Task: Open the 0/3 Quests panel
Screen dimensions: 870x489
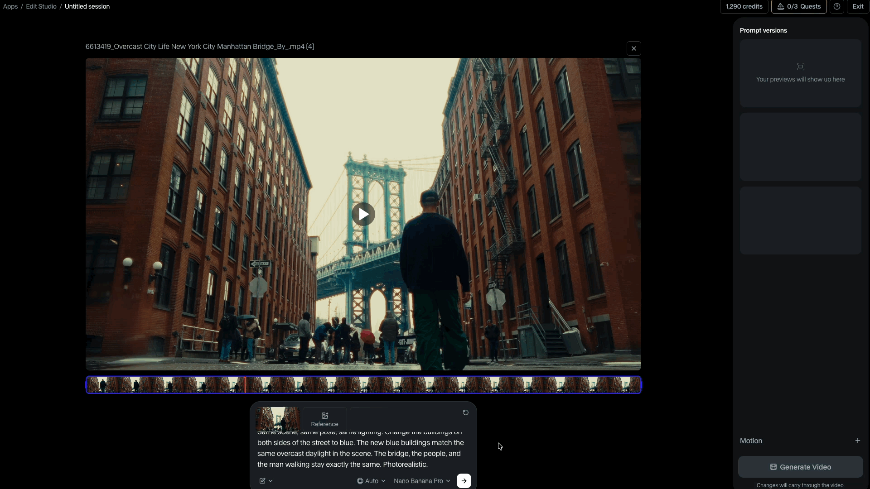Action: (x=799, y=6)
